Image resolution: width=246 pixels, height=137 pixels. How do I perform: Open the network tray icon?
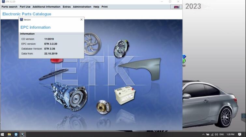(212, 134)
